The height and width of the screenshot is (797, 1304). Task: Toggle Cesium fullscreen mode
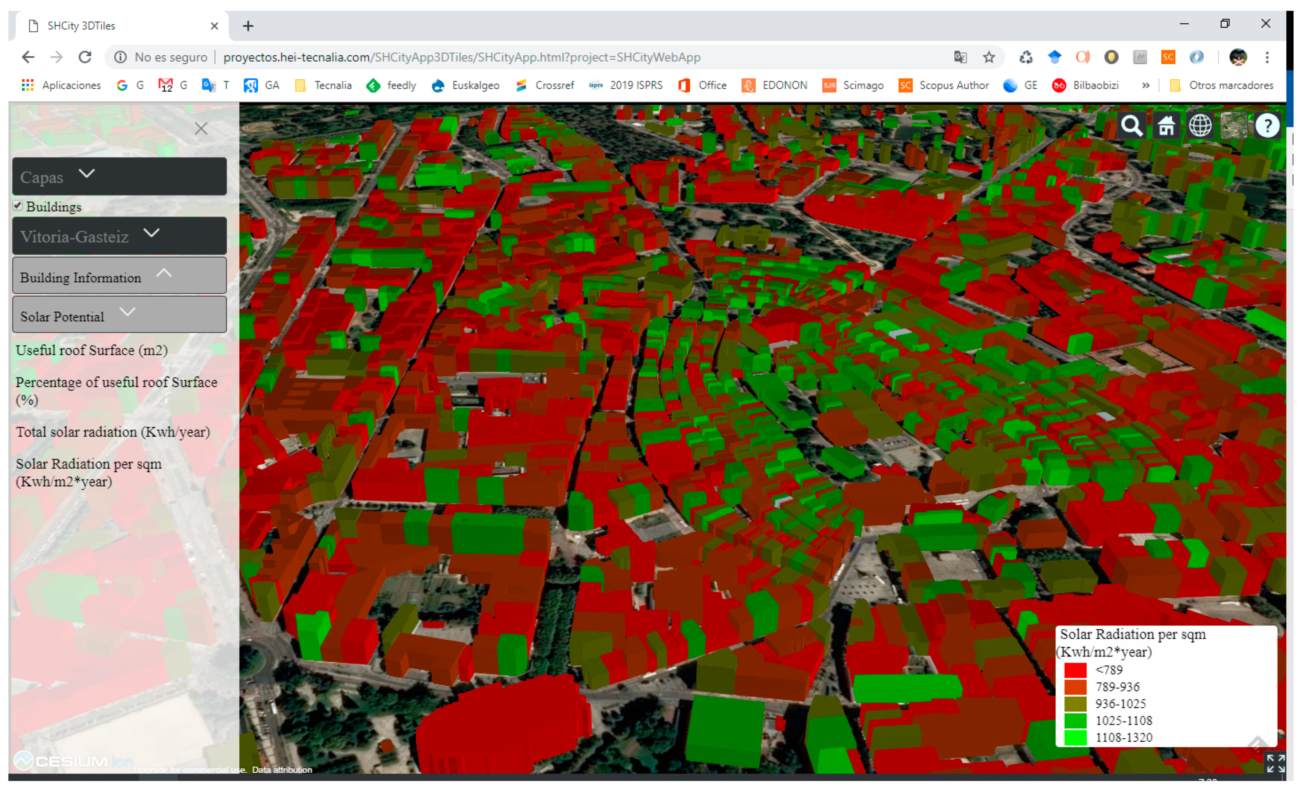pyautogui.click(x=1275, y=764)
